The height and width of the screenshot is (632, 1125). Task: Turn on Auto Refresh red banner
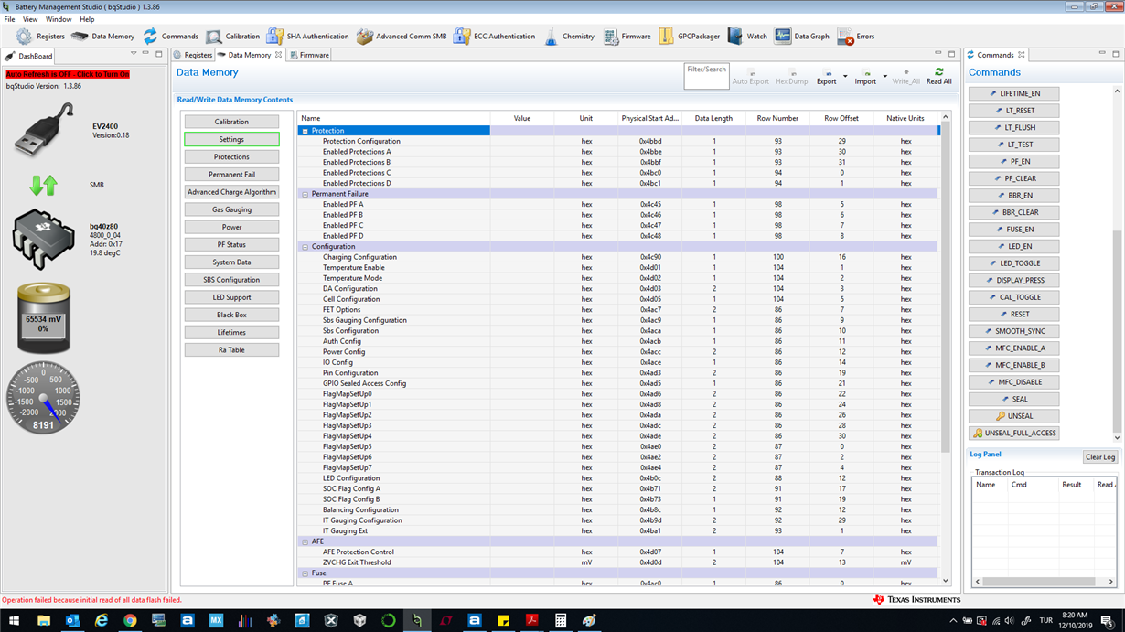click(68, 73)
